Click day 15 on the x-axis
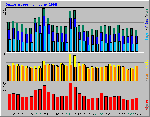This screenshot has width=150, height=117. 70,114
